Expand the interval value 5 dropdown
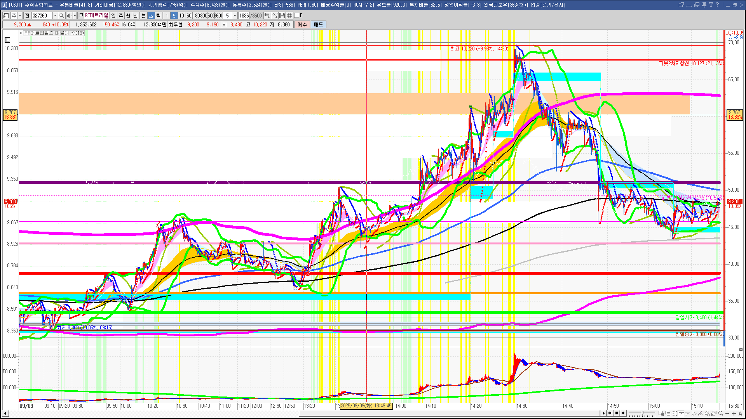 click(x=235, y=16)
